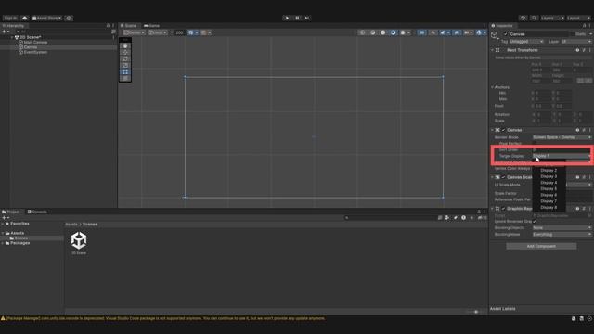594x334 pixels.
Task: Toggle the Graphic Raycaster enabled checkbox
Action: point(503,209)
